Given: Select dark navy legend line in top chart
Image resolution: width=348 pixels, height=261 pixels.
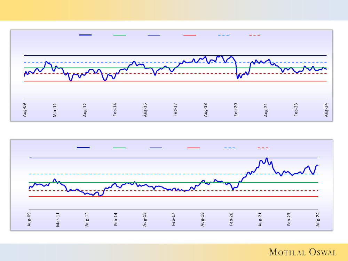Looking at the screenshot, I should point(154,35).
